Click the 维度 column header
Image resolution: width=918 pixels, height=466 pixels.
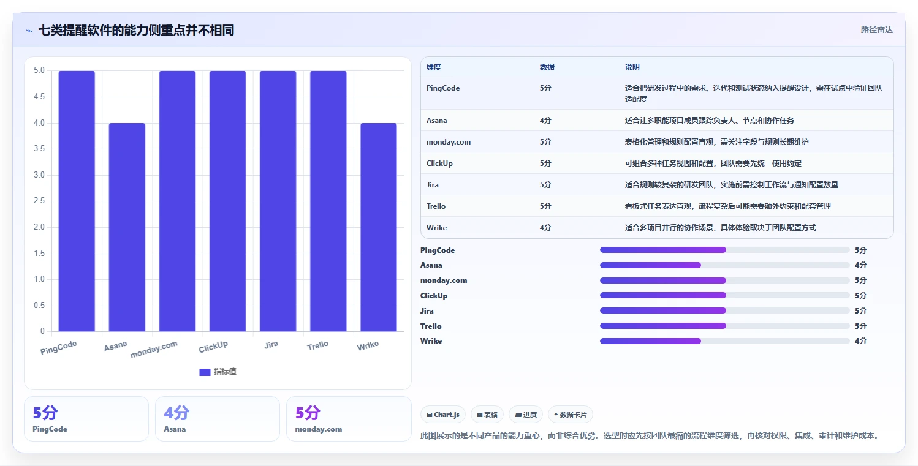point(434,67)
